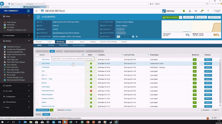
Task: Click the Create Ticket button
Action: pos(214,17)
